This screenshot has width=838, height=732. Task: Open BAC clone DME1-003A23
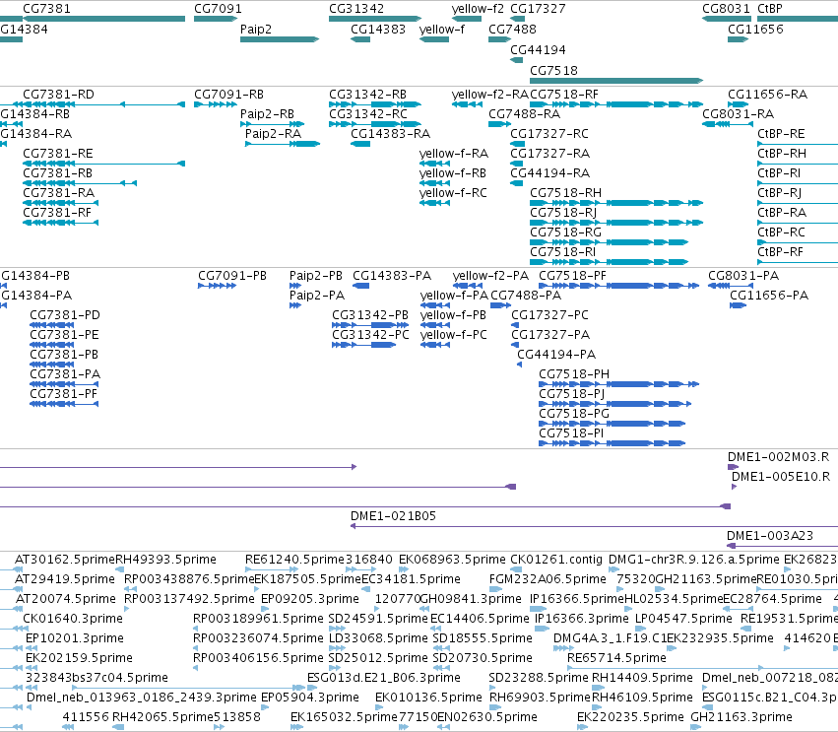783,546
